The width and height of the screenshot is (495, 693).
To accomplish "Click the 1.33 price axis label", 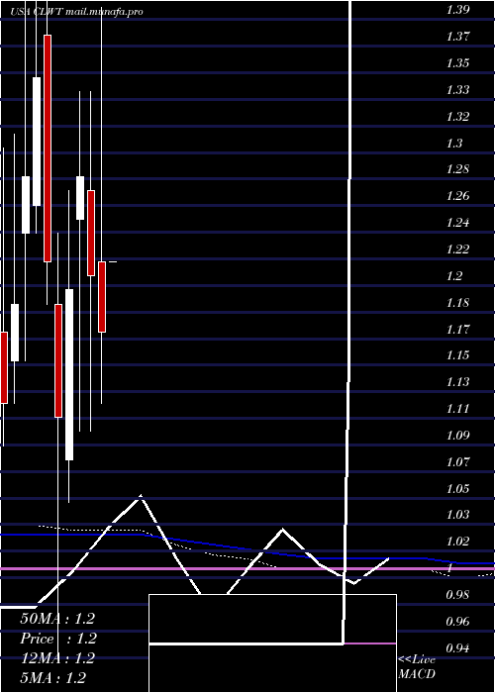I will 457,90.
